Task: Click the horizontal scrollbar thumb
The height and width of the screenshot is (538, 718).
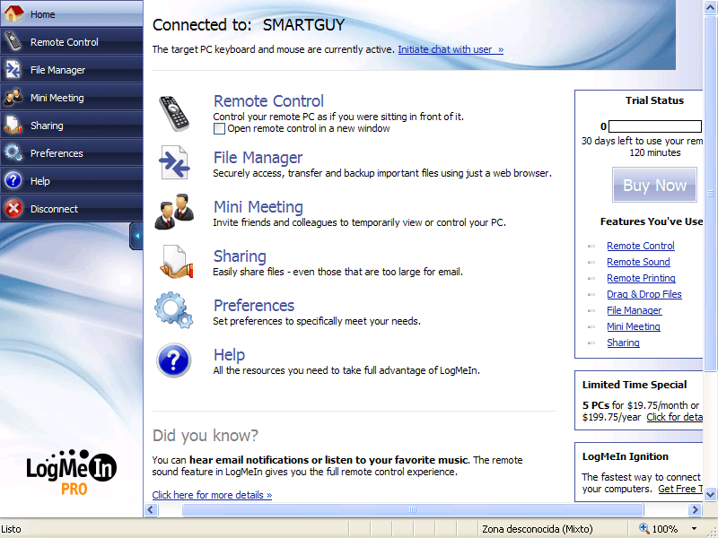Action: click(x=413, y=510)
